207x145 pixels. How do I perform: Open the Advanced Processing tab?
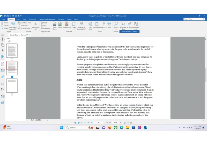point(47,19)
